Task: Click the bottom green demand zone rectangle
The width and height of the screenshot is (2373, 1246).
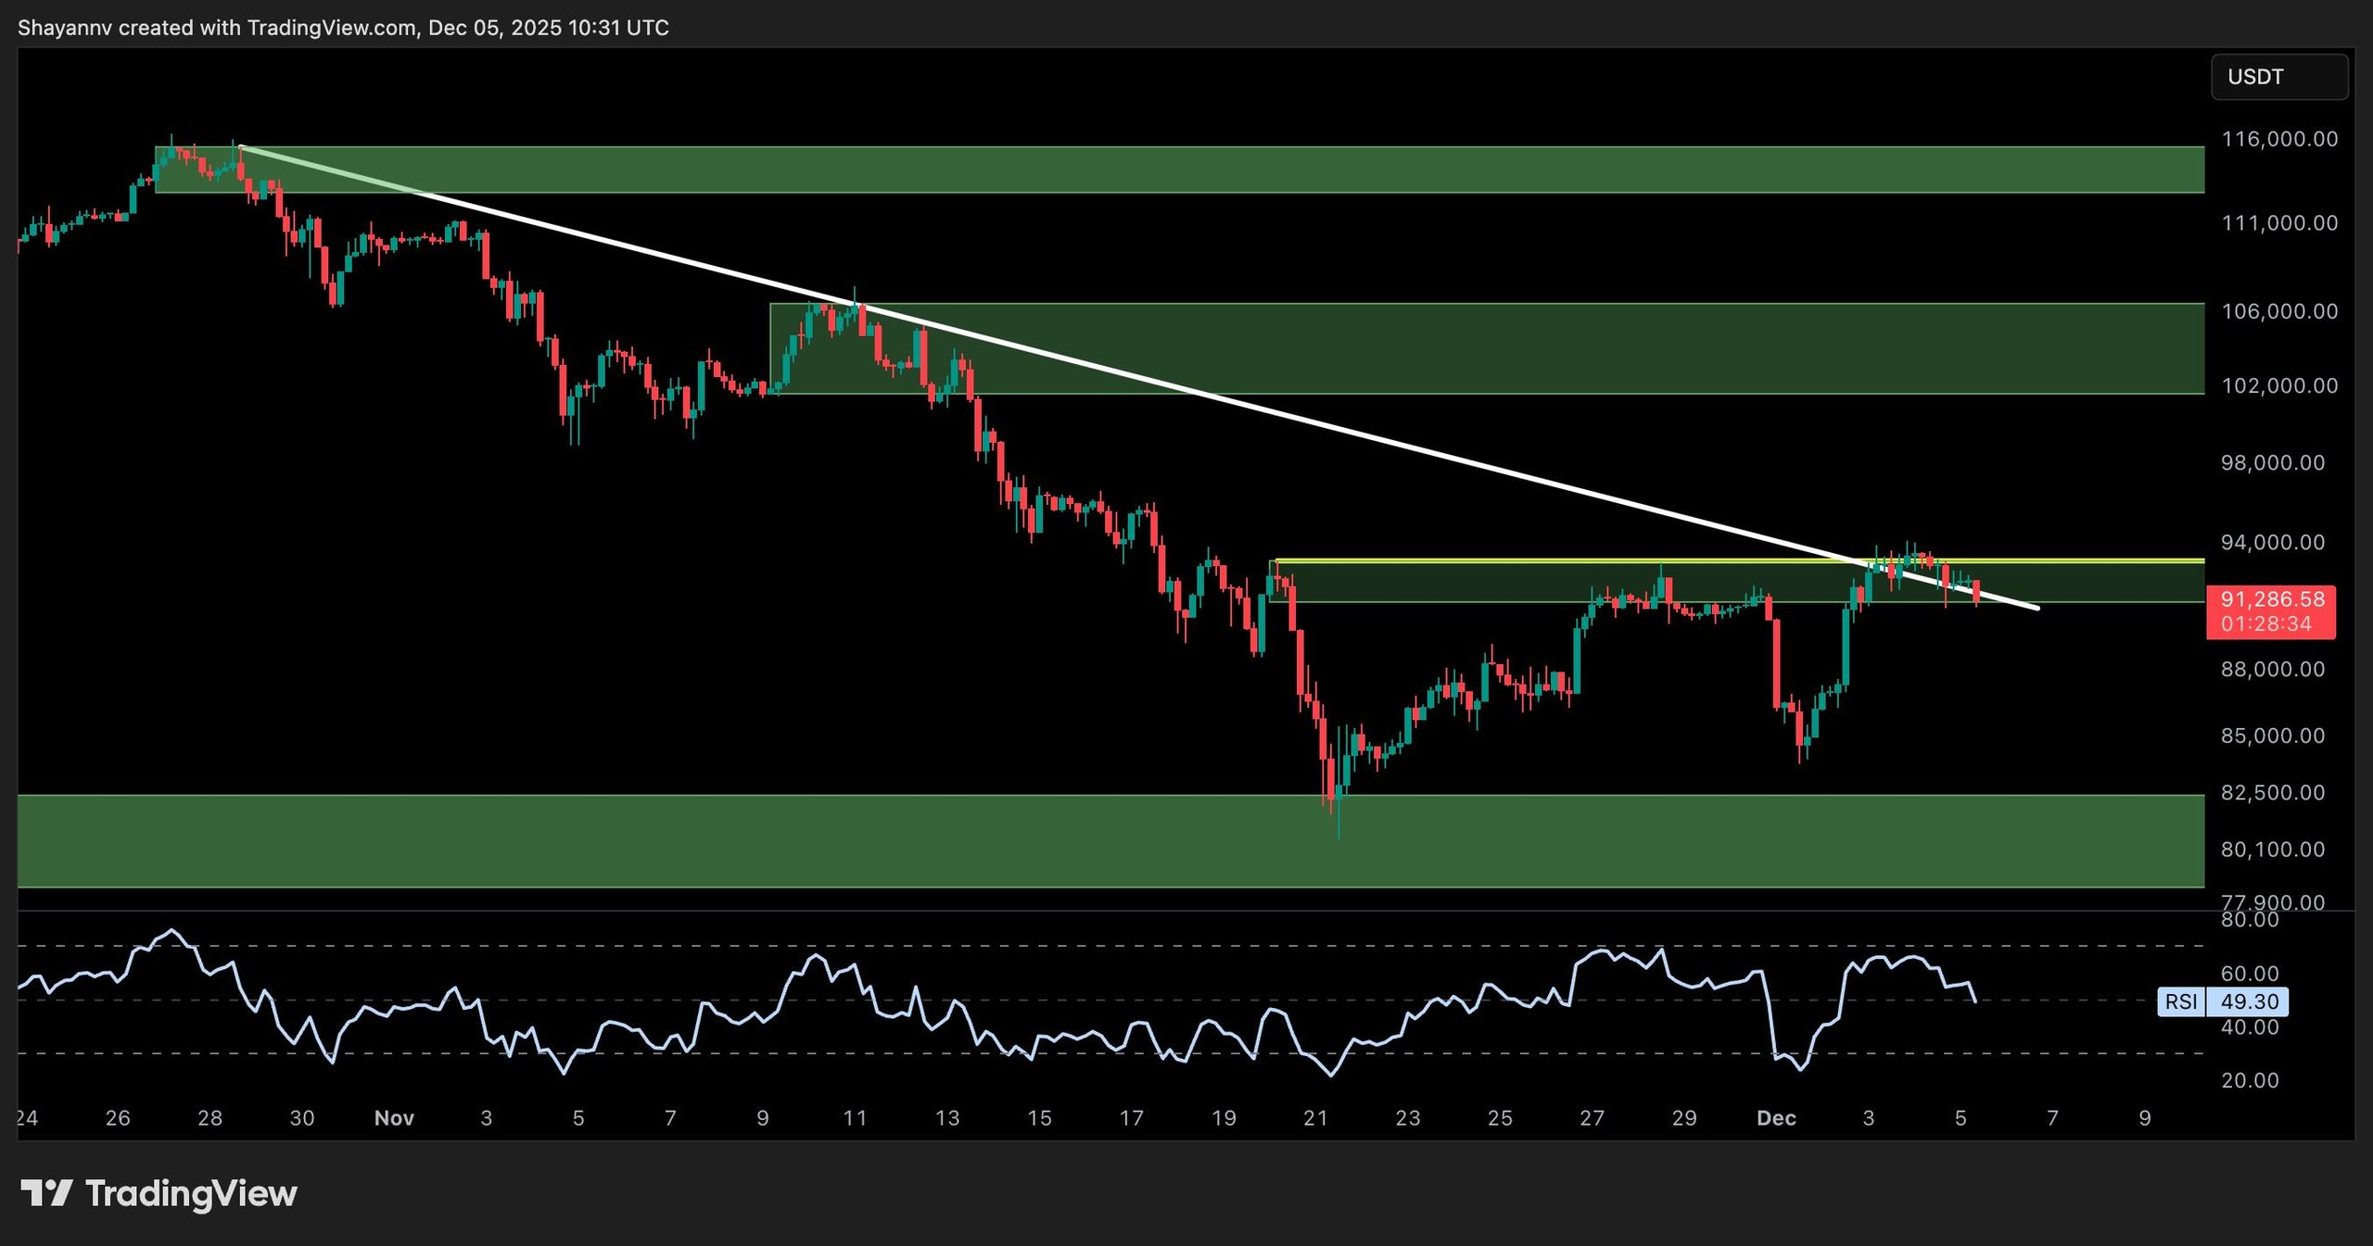Action: pos(927,843)
